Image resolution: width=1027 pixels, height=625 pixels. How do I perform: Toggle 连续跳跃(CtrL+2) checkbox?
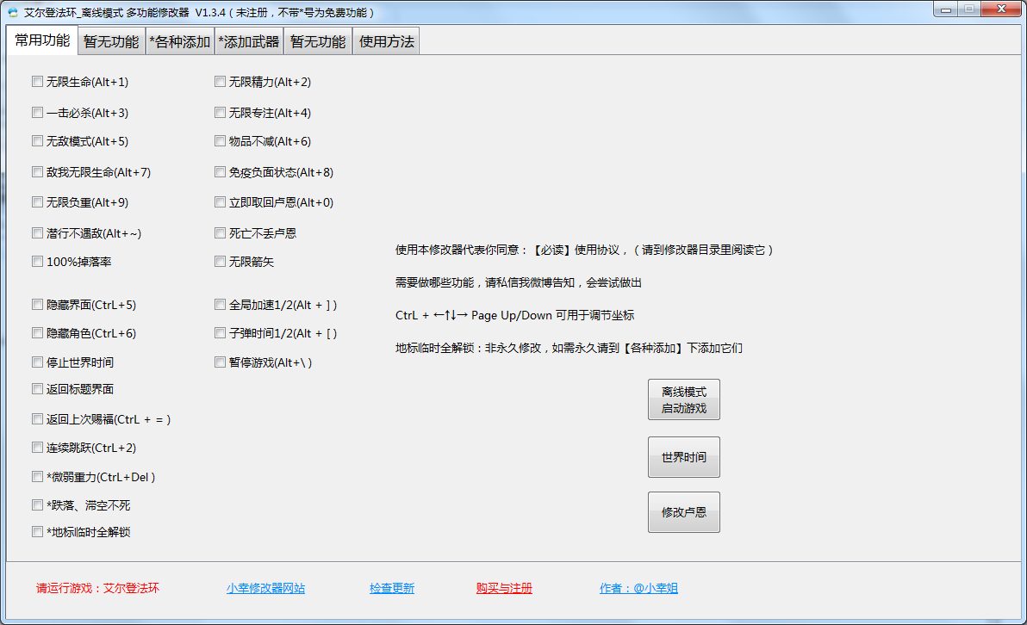click(x=37, y=448)
